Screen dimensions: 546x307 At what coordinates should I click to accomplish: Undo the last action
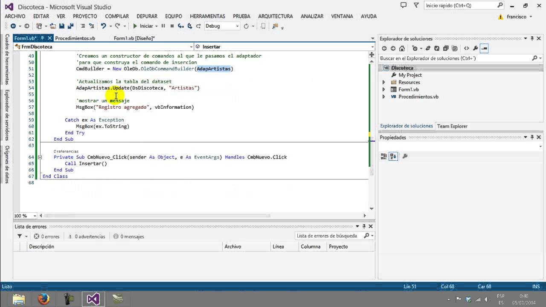tap(103, 26)
